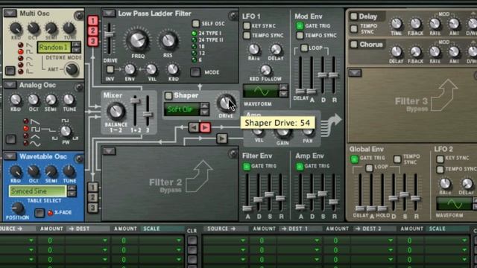Enable Oscillator 2 routing to Filter 1
The image size is (477, 268).
pyautogui.click(x=92, y=31)
